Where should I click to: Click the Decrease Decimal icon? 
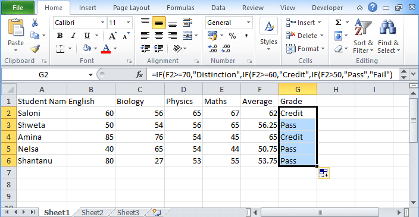226,49
